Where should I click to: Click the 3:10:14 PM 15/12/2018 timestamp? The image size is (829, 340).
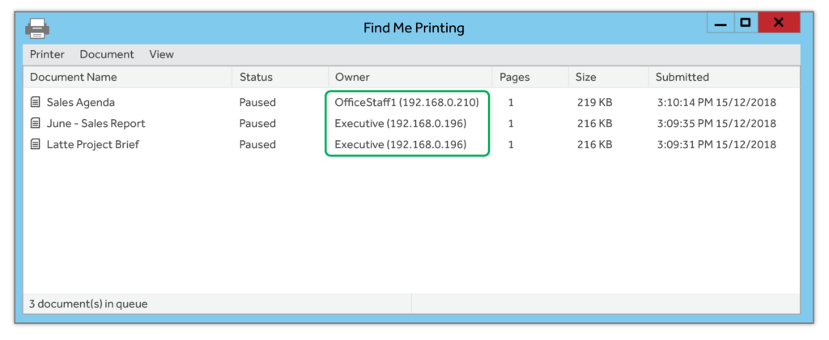(x=716, y=102)
